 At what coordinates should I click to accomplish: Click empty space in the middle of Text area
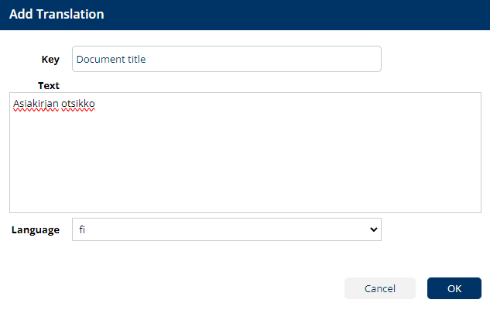tap(245, 155)
